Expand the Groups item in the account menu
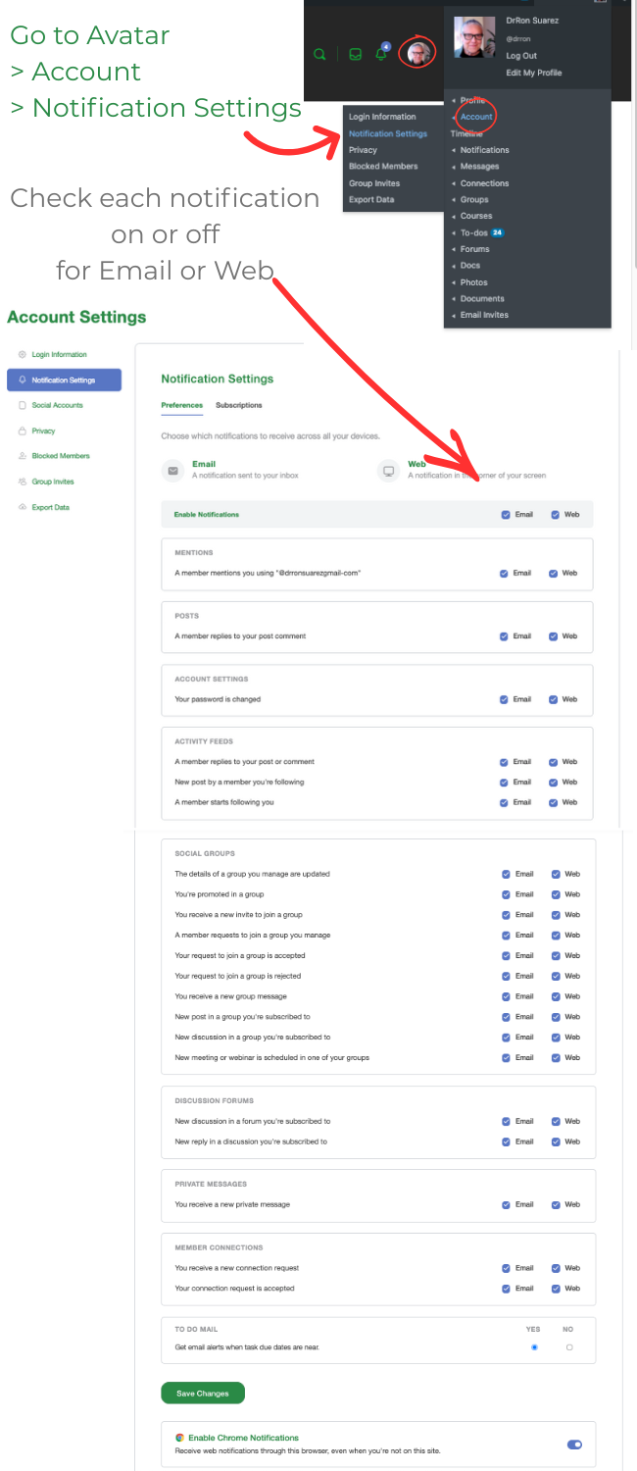The image size is (637, 1471). click(x=474, y=199)
